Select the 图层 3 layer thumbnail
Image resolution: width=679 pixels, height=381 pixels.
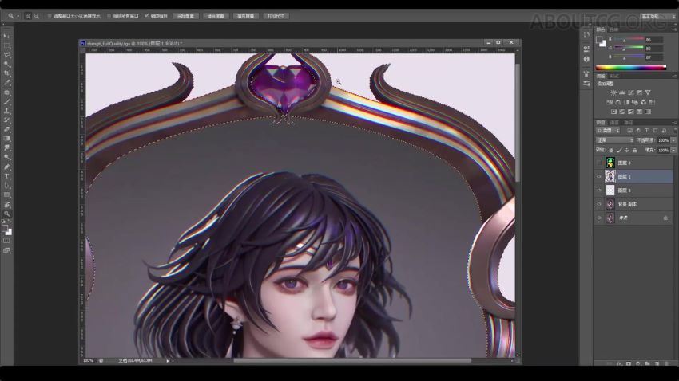click(610, 190)
